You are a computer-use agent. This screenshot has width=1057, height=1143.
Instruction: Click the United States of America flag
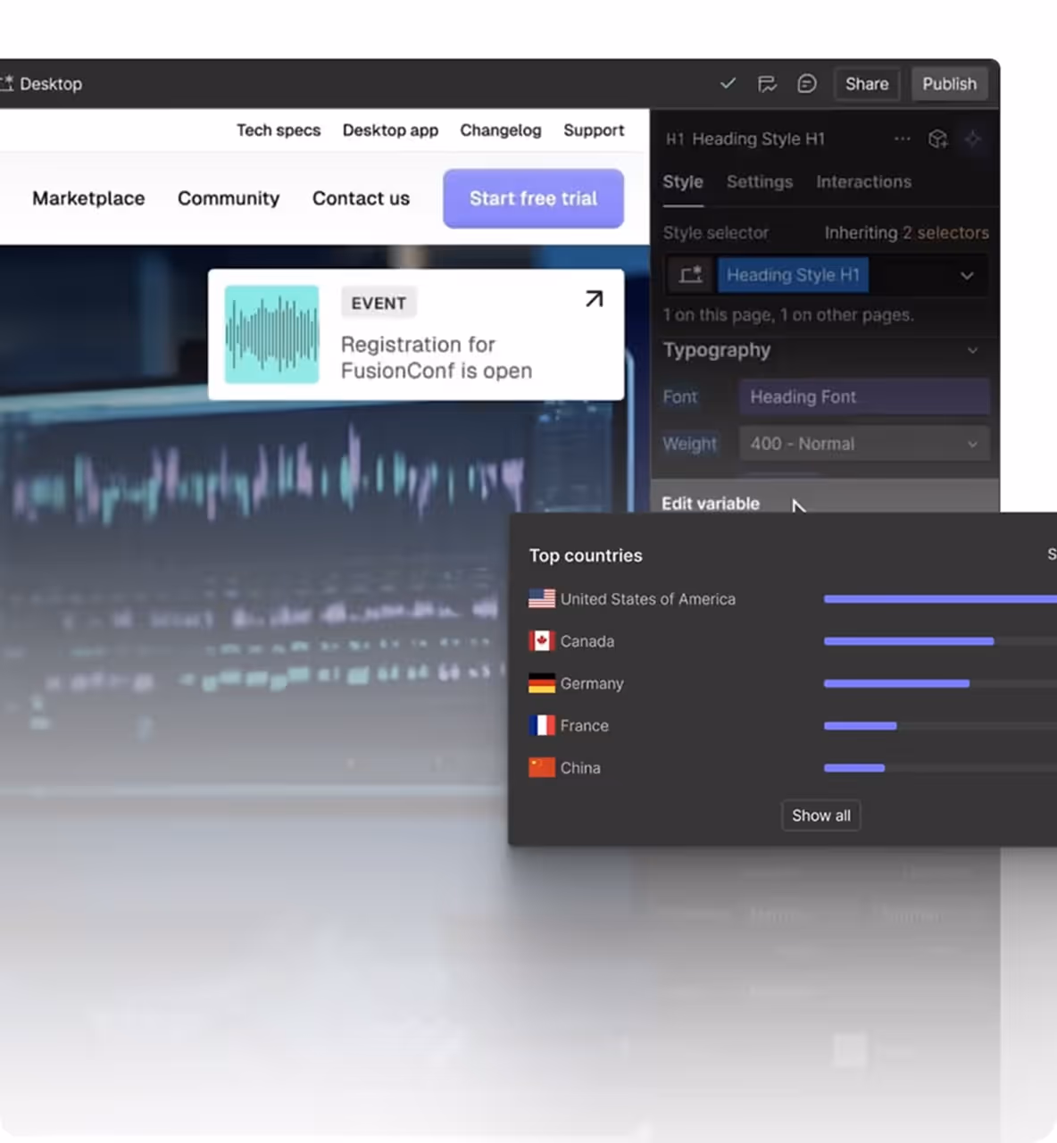point(542,598)
